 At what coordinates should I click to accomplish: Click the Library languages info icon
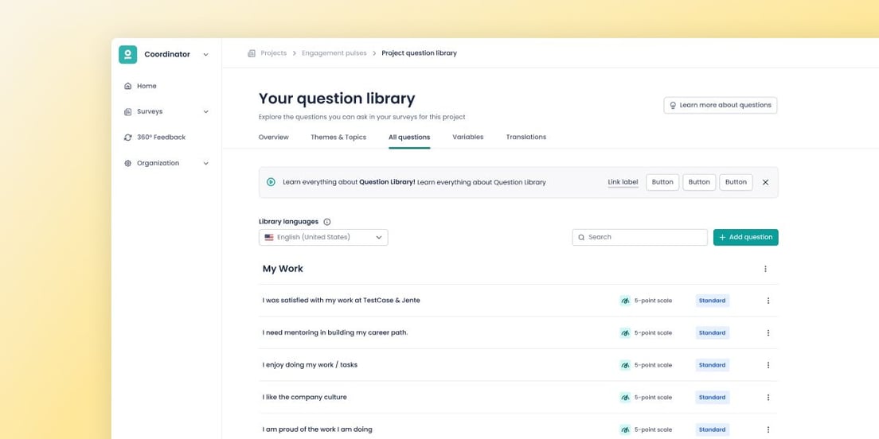tap(327, 222)
